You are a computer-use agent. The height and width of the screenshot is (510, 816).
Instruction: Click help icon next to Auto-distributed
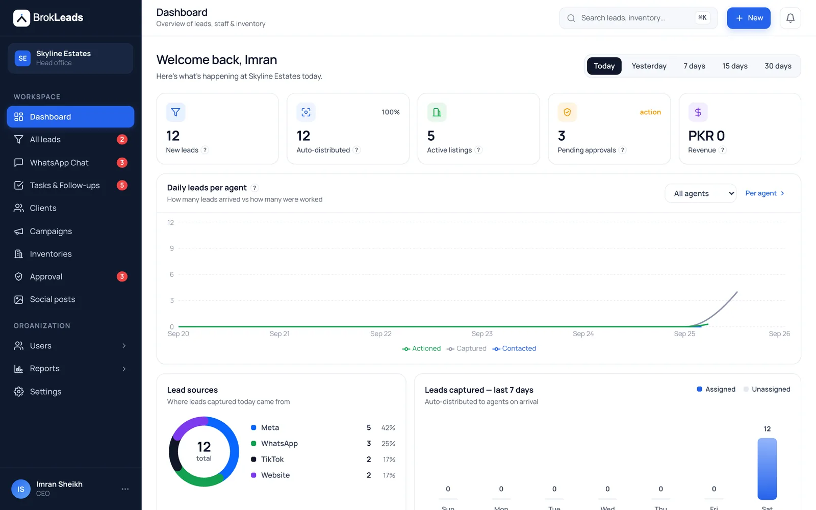click(356, 150)
